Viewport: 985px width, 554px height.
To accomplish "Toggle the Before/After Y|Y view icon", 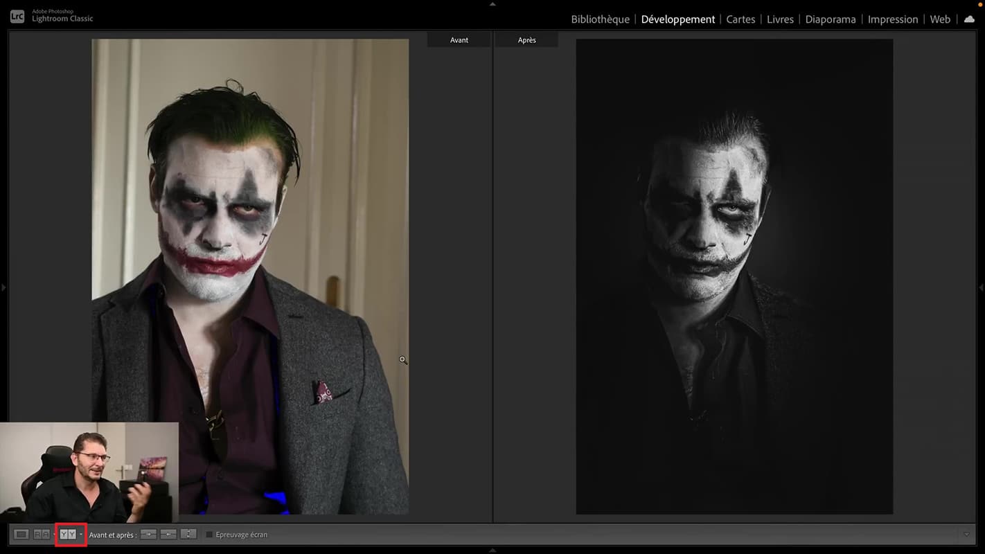I will click(x=68, y=535).
